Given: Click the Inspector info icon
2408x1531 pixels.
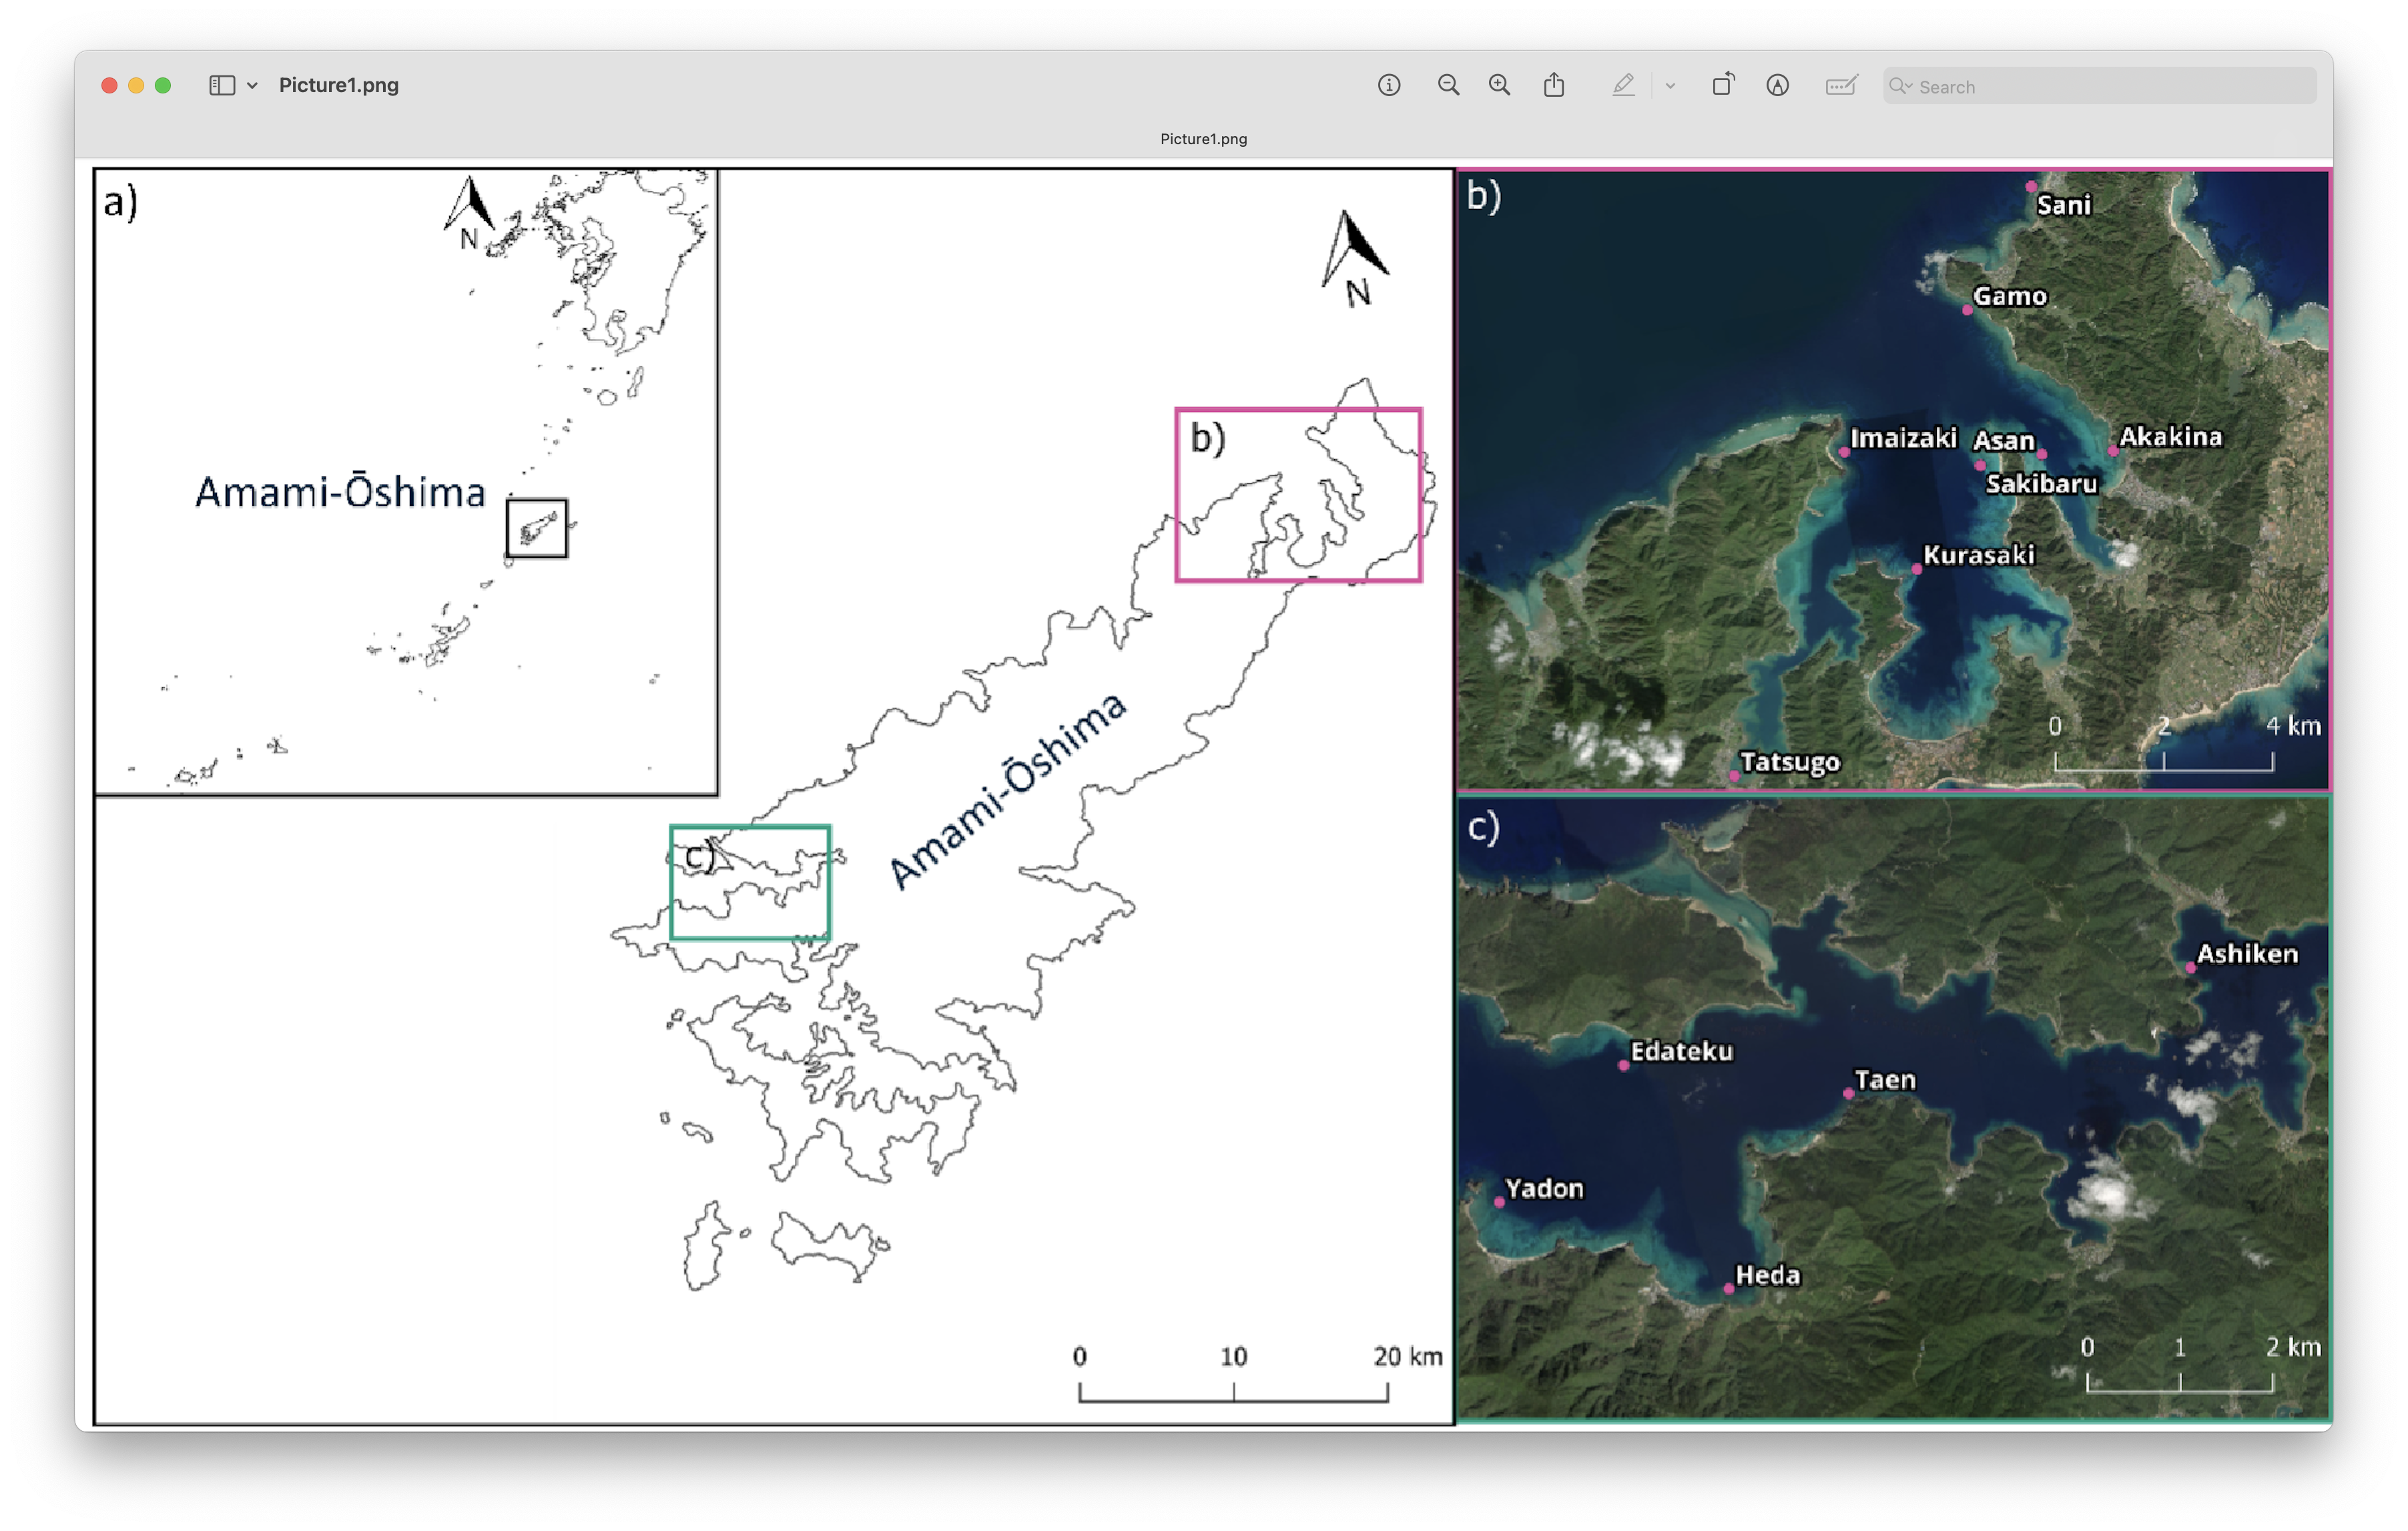Looking at the screenshot, I should click(1388, 86).
